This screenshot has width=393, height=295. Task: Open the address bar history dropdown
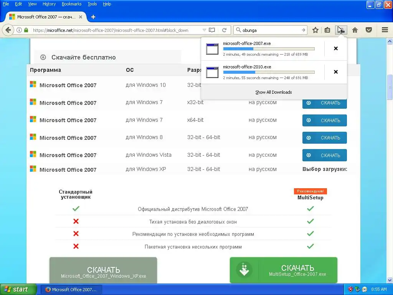(x=204, y=30)
